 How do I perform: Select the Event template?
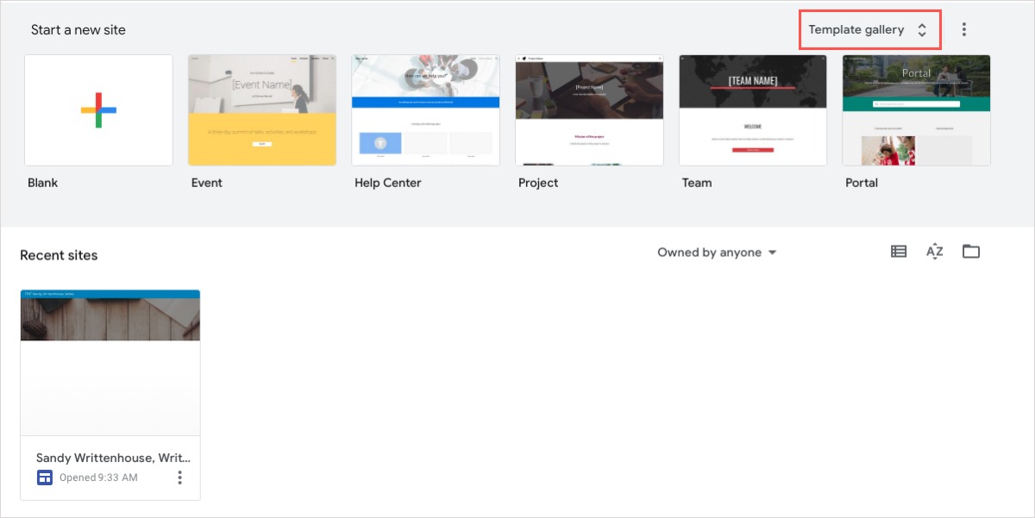tap(261, 109)
